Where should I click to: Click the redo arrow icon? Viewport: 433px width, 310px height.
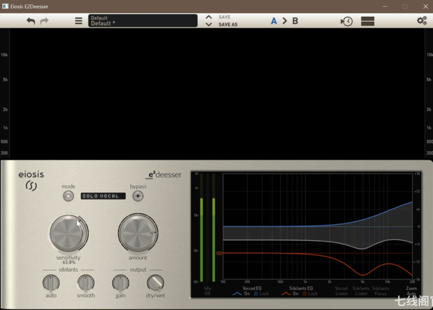(x=44, y=21)
